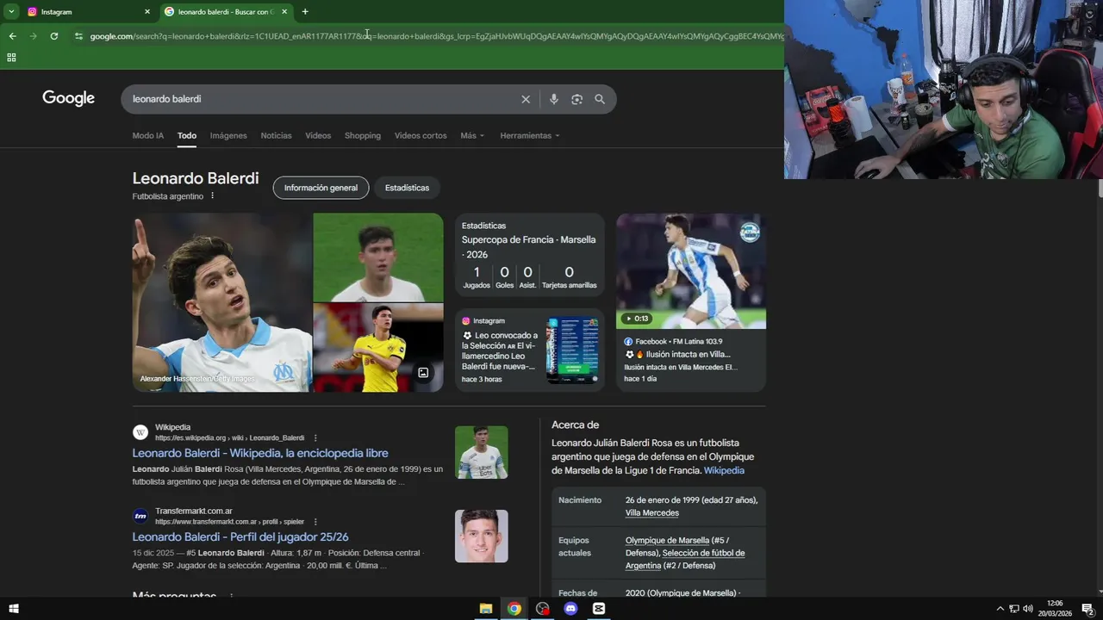Click the Transfermarkt favicon
Viewport: 1103px width, 620px height.
point(140,516)
